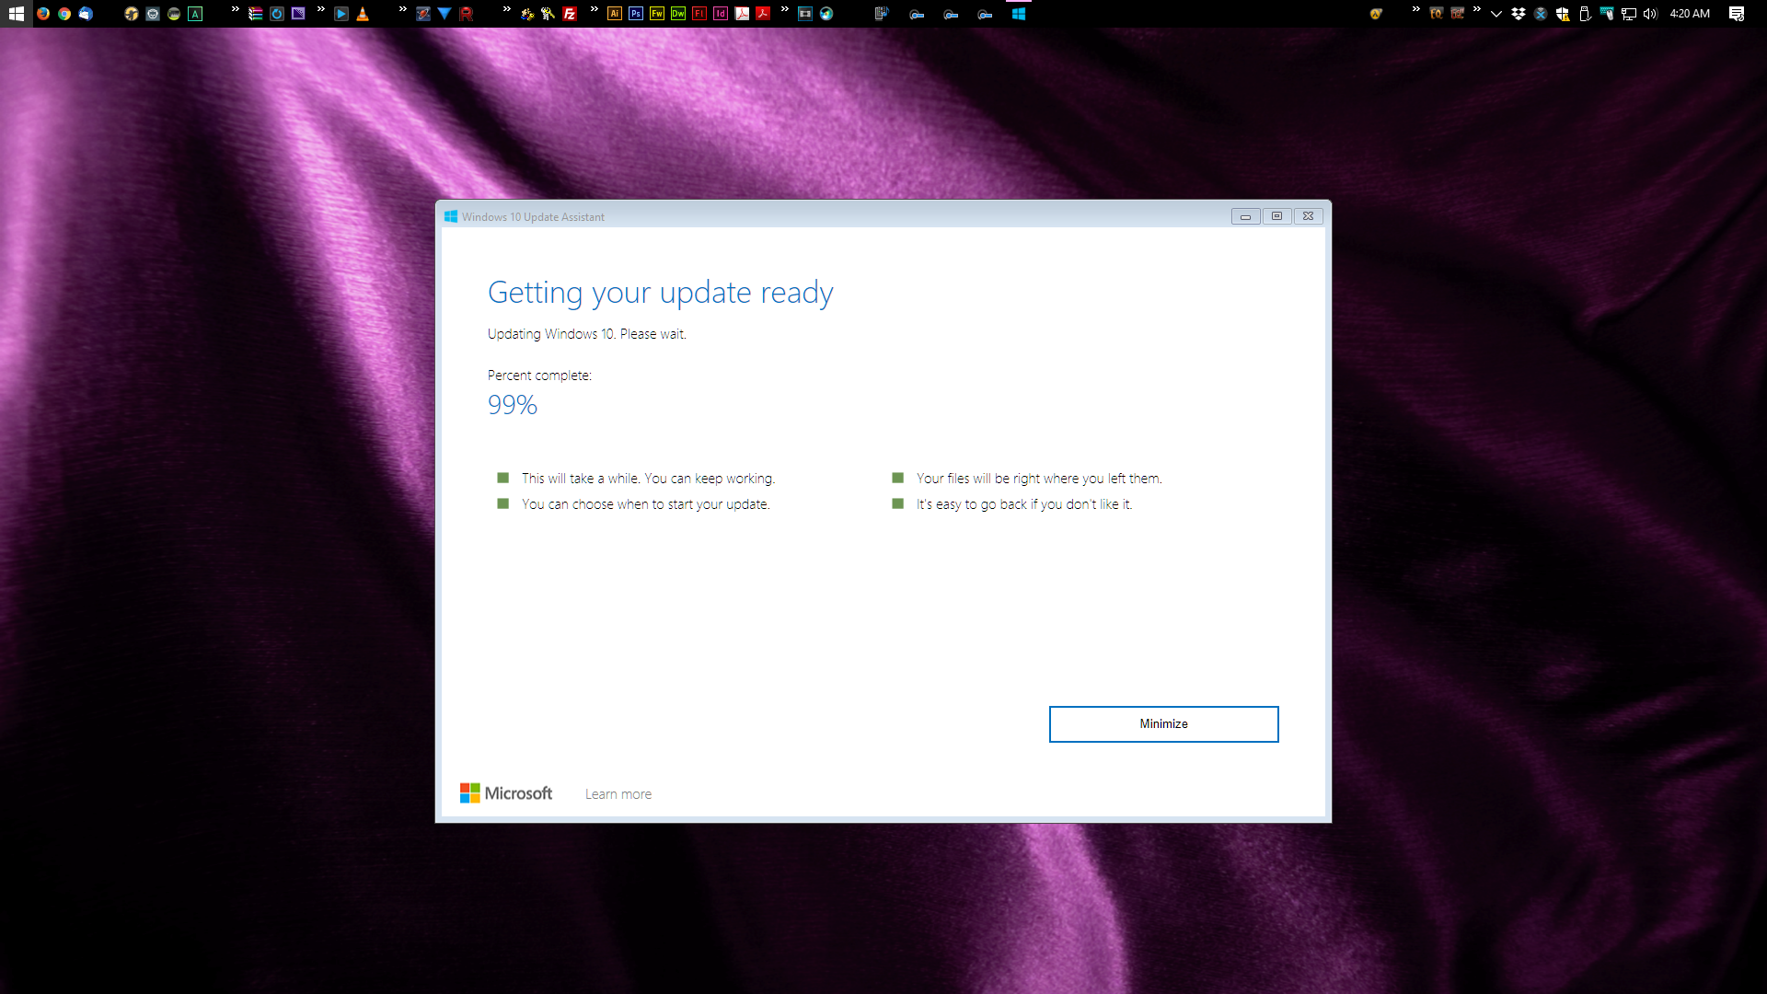Open the red R application icon

[x=466, y=14]
